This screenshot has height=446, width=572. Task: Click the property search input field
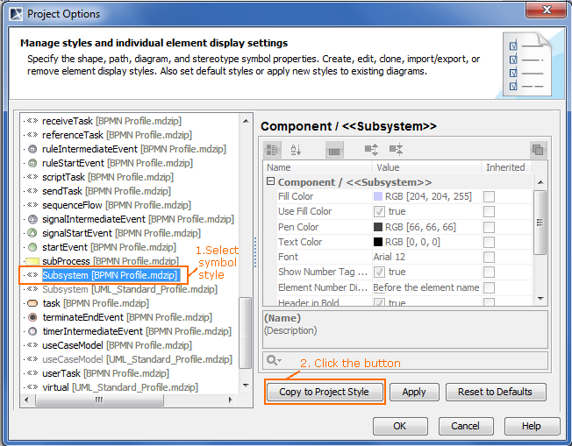click(405, 361)
